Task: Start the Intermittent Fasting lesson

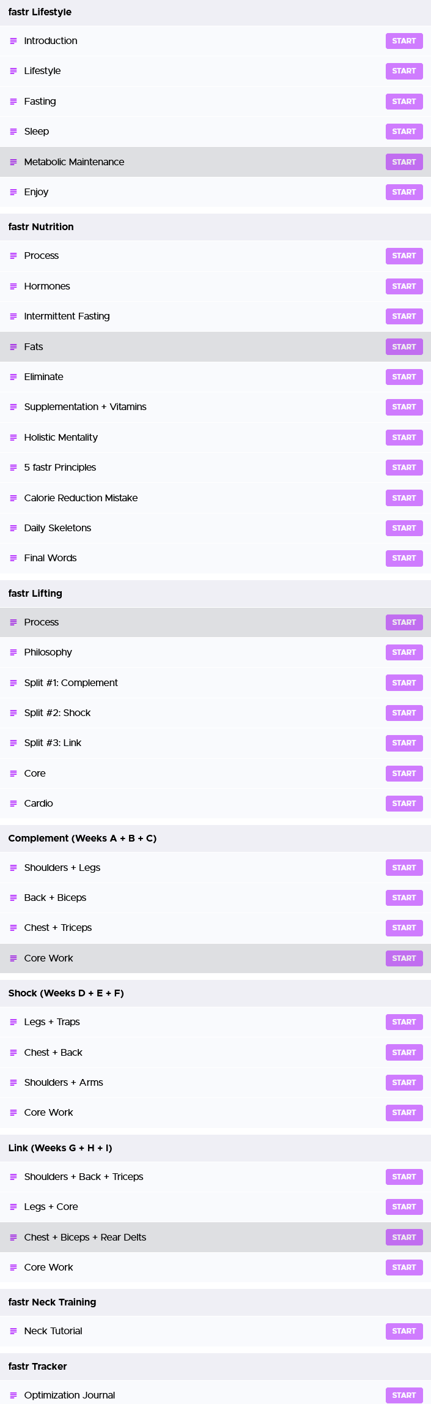Action: click(404, 316)
